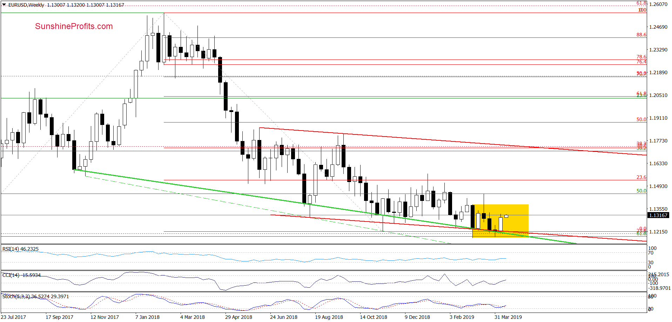Screen dimensions: 672x322
Task: Click the current price tag 1.13167
Action: 658,215
